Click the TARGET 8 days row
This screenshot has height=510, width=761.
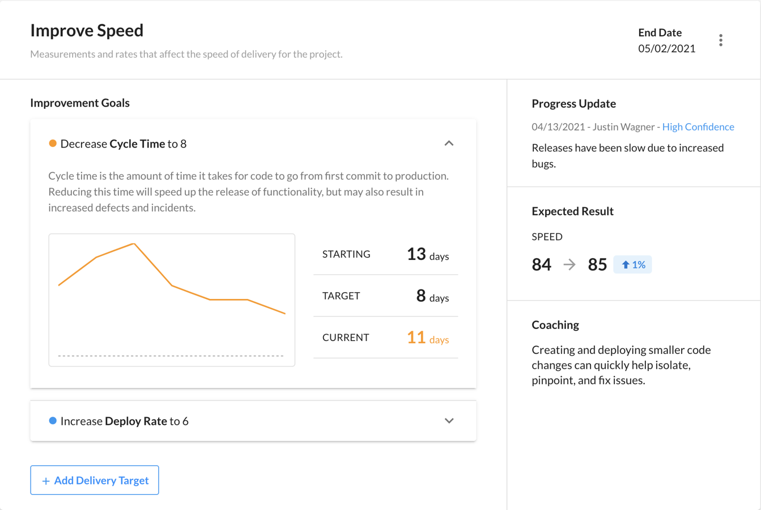pos(385,296)
